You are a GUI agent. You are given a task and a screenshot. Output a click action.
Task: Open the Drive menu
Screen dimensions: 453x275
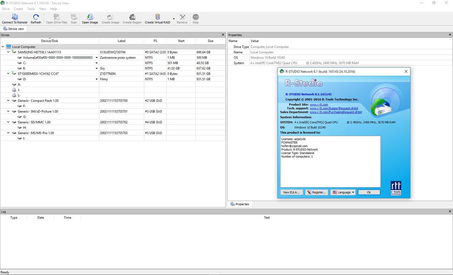click(x=6, y=9)
